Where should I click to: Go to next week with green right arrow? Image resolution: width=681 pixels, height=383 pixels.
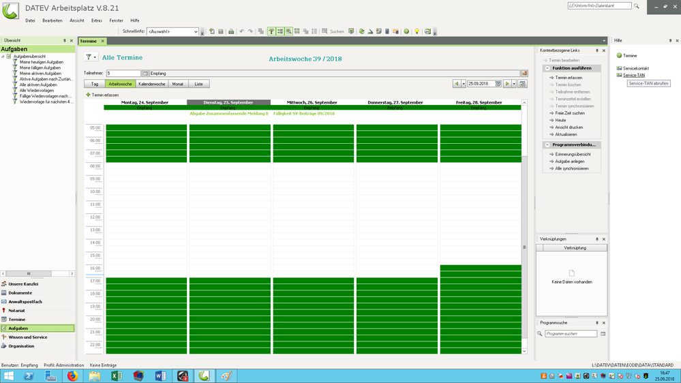click(x=507, y=84)
